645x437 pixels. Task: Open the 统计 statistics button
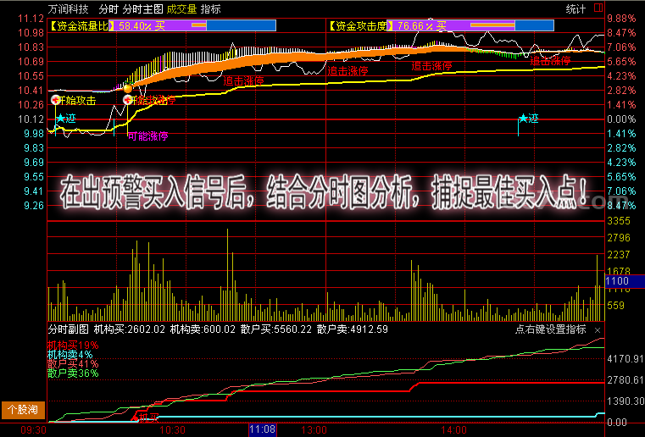click(575, 8)
